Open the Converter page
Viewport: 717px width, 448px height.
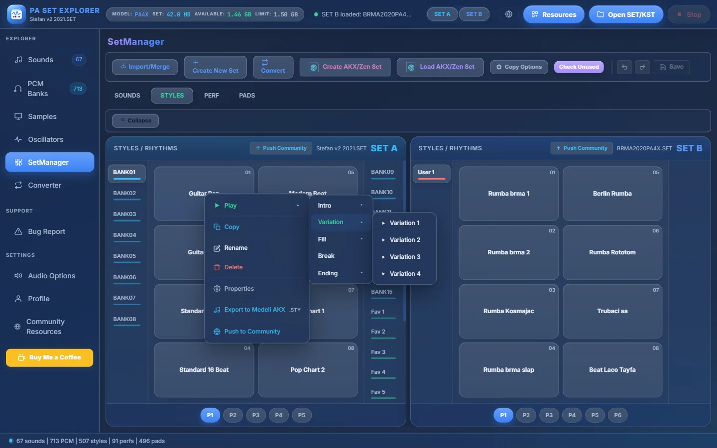coord(50,185)
